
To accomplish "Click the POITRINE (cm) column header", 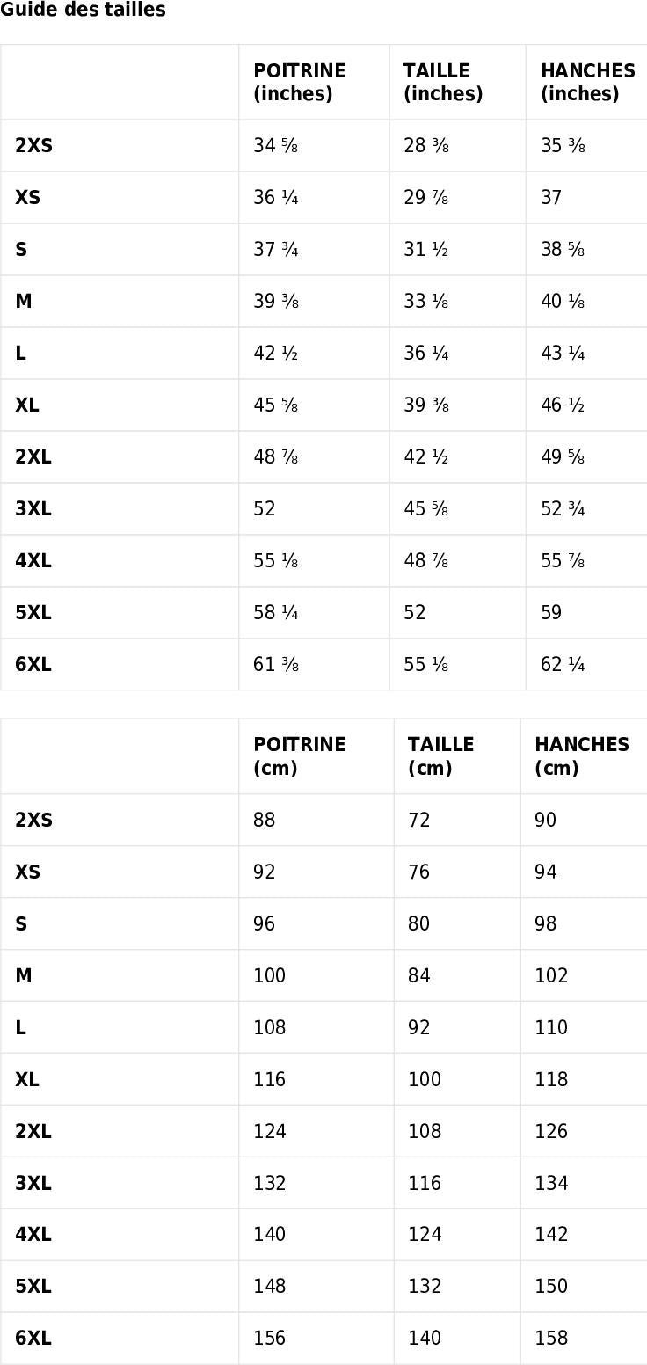I will 299,756.
